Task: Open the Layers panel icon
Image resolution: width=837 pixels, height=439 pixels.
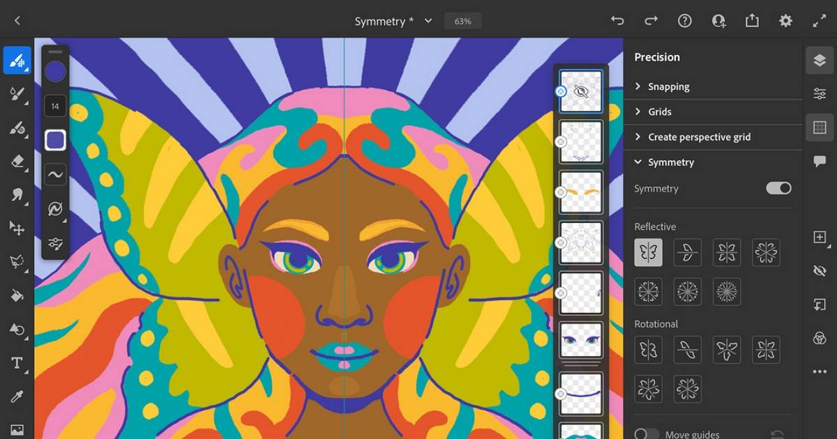Action: point(820,61)
